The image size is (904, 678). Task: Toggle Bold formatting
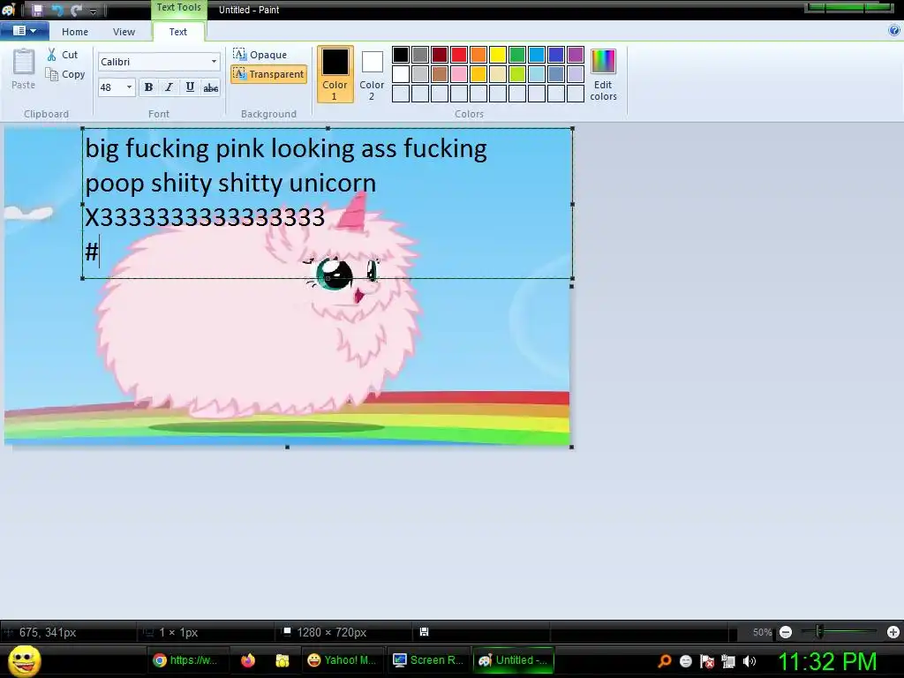(x=148, y=87)
